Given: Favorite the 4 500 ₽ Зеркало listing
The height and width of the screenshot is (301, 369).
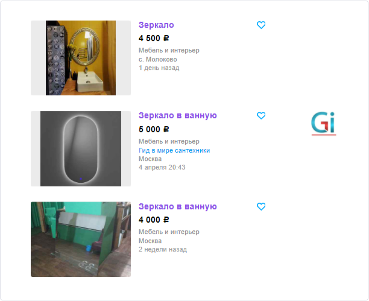Looking at the screenshot, I should 261,25.
